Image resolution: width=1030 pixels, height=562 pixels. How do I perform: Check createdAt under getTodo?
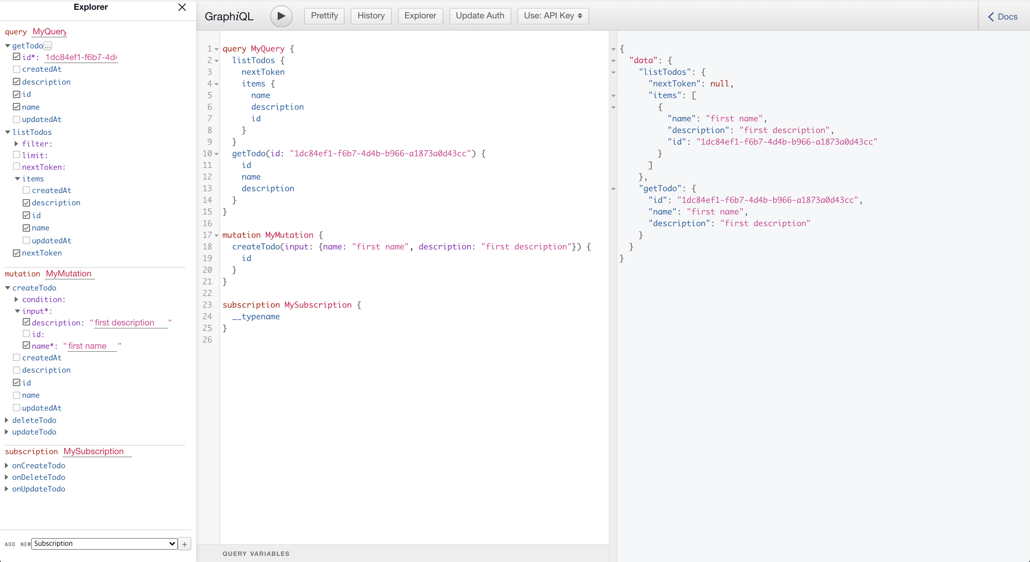pyautogui.click(x=16, y=69)
